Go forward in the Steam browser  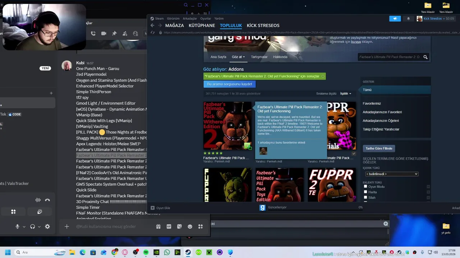click(160, 25)
